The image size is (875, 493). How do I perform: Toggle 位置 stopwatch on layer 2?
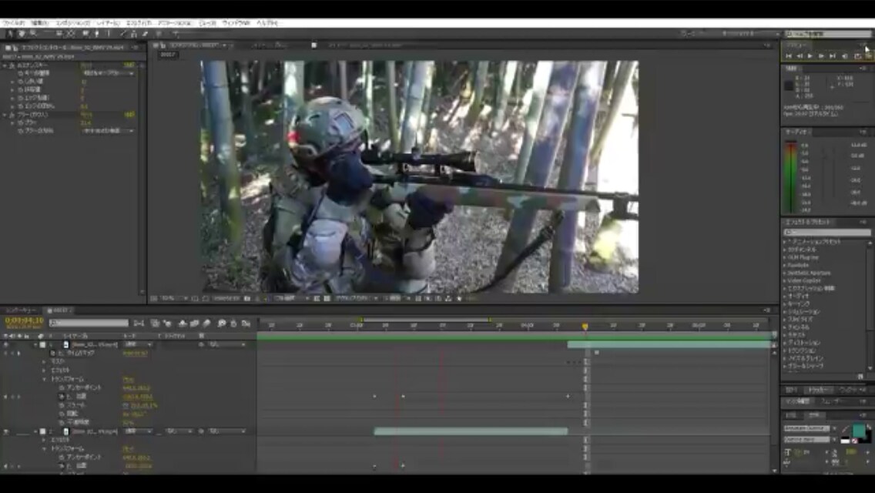[x=62, y=465]
